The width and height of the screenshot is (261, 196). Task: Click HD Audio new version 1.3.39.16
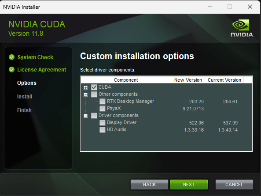[194, 130]
